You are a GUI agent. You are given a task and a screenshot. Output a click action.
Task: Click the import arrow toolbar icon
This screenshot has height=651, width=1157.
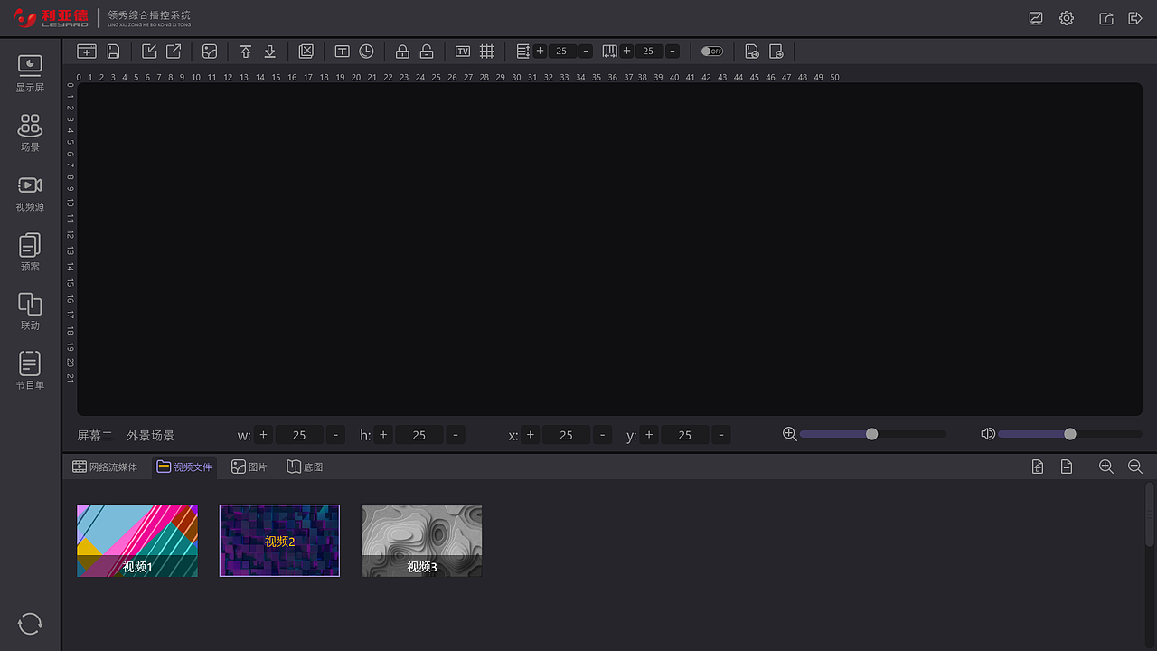pyautogui.click(x=149, y=52)
